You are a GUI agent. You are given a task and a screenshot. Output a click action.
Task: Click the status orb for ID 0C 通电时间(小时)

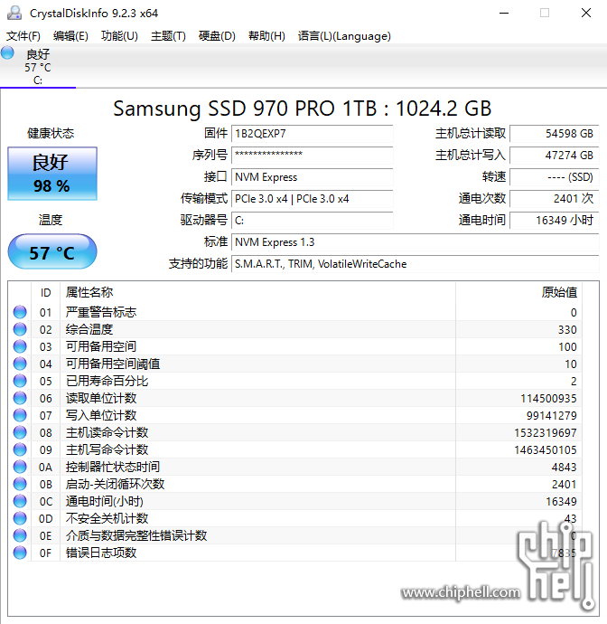click(x=20, y=501)
